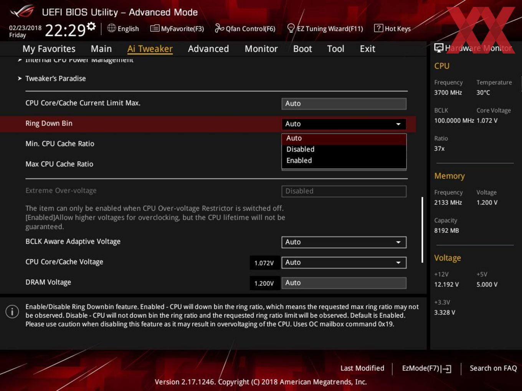Click the info circle icon
The height and width of the screenshot is (391, 522).
(12, 312)
